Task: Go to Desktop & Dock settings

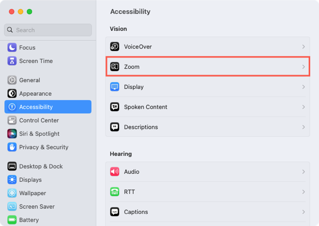Action: [48, 167]
